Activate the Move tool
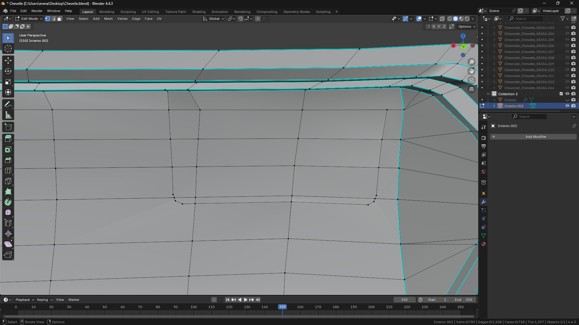579x325 pixels. pyautogui.click(x=8, y=61)
